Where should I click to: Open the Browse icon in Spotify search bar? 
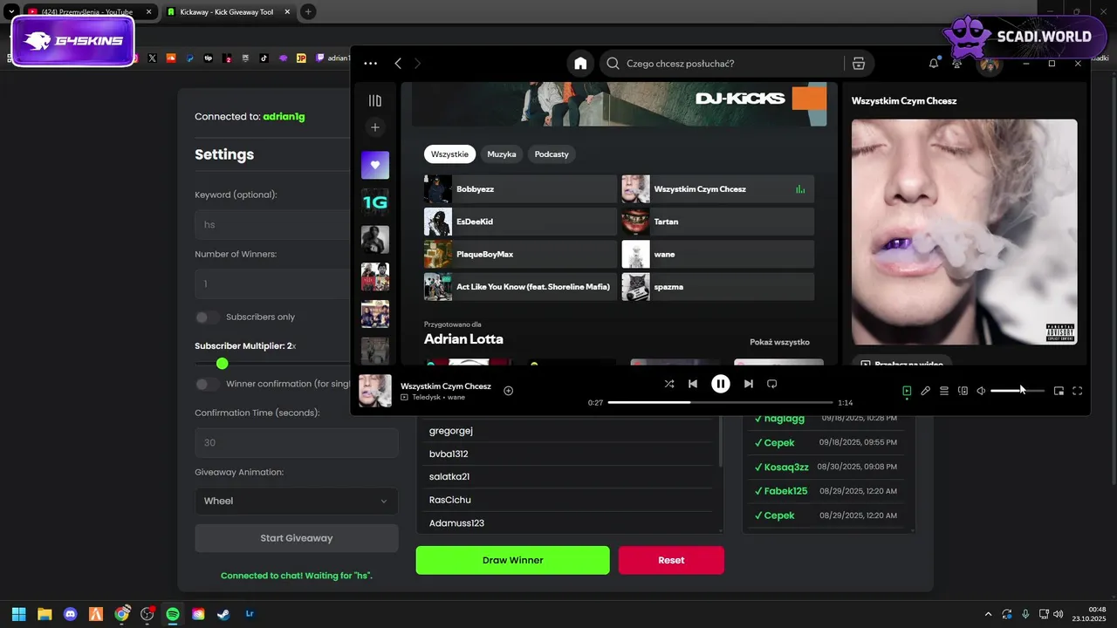(x=859, y=64)
